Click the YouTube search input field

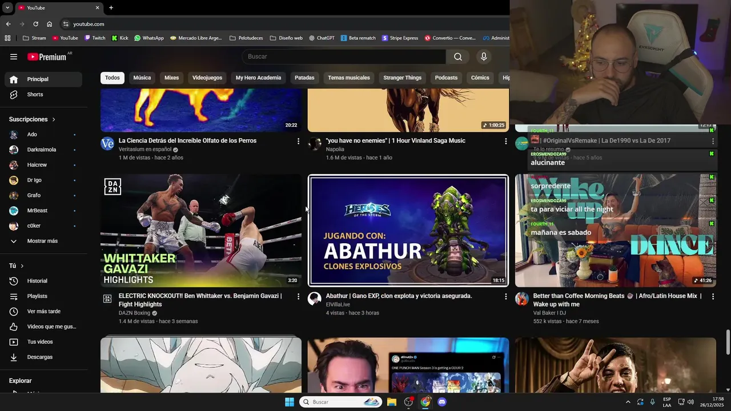pyautogui.click(x=344, y=57)
